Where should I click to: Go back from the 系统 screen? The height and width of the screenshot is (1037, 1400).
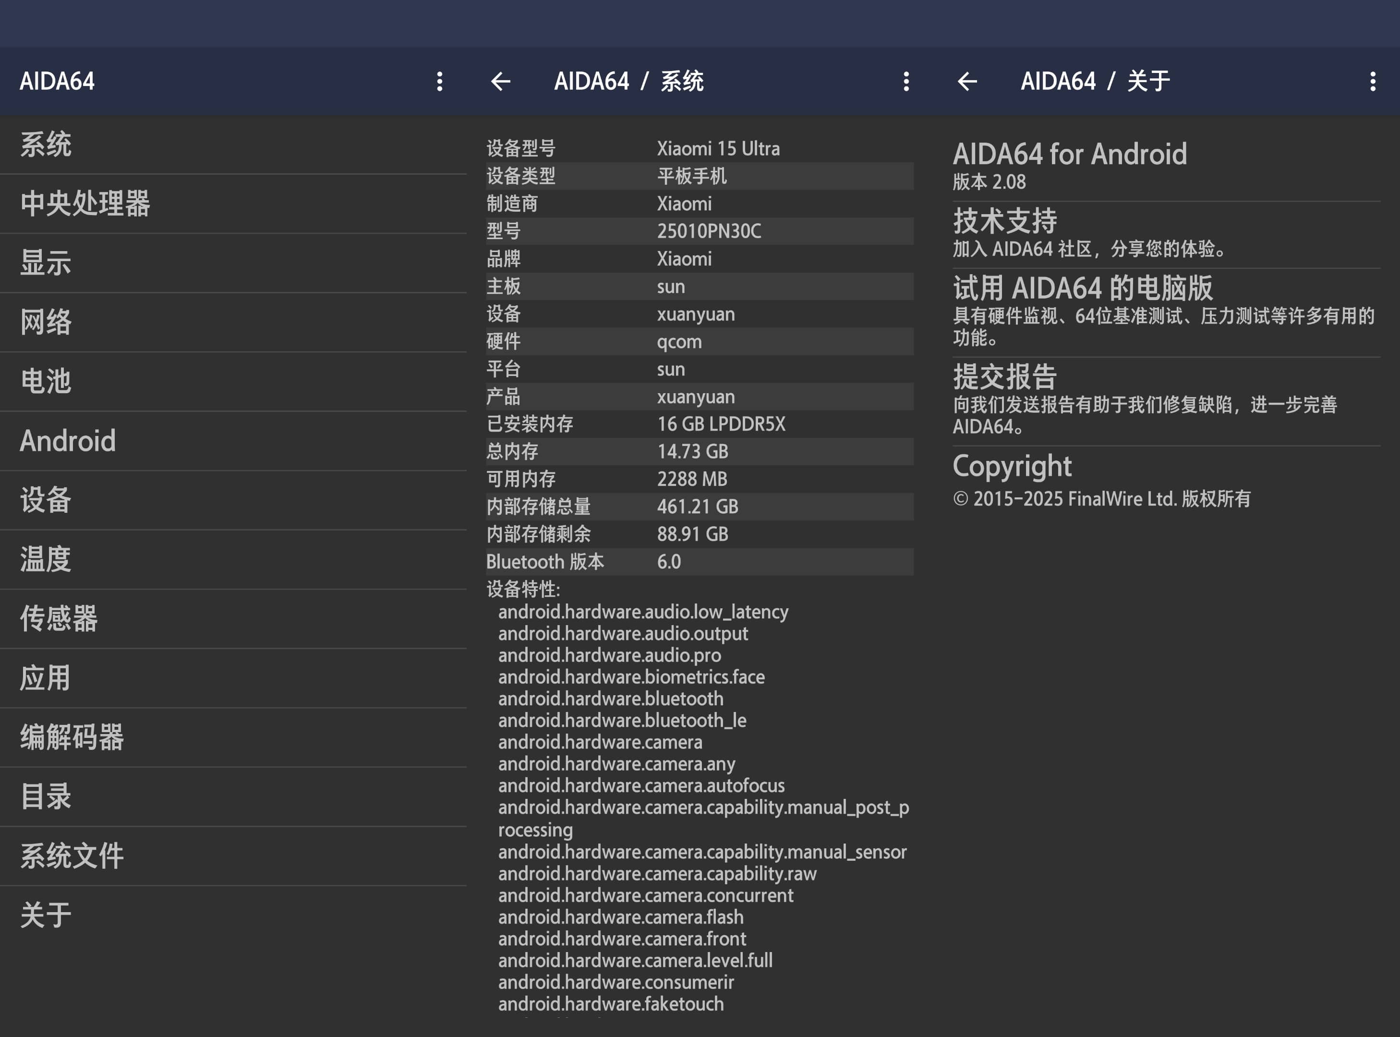tap(500, 81)
